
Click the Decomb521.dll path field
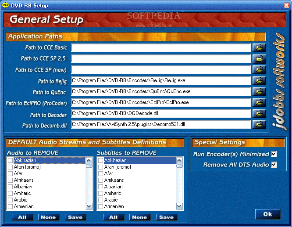click(161, 124)
